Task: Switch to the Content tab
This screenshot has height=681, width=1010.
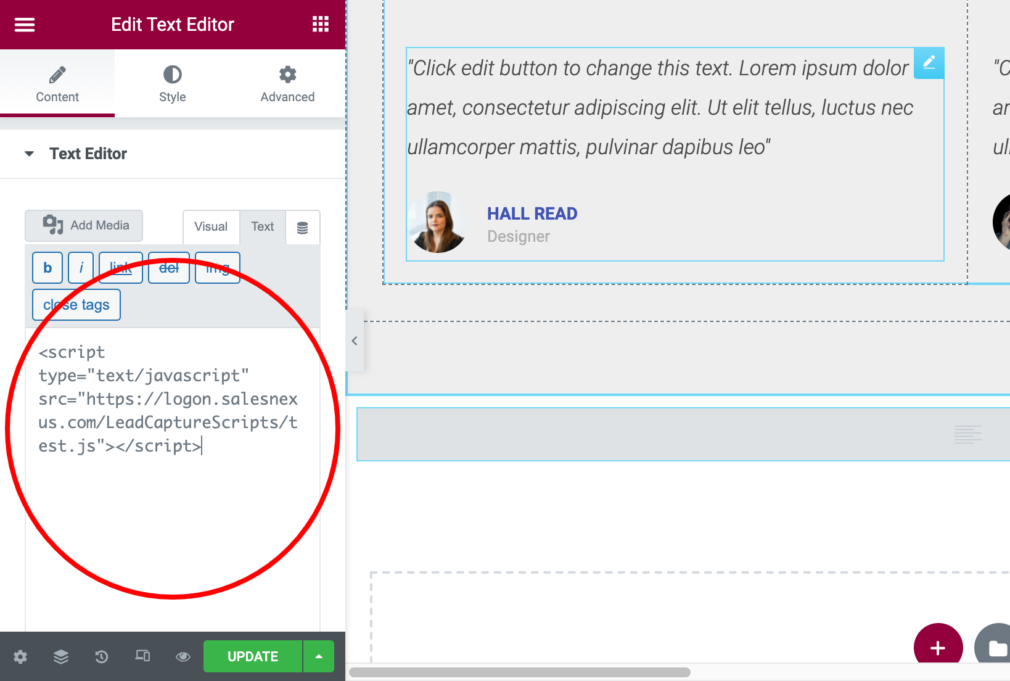Action: 57,84
